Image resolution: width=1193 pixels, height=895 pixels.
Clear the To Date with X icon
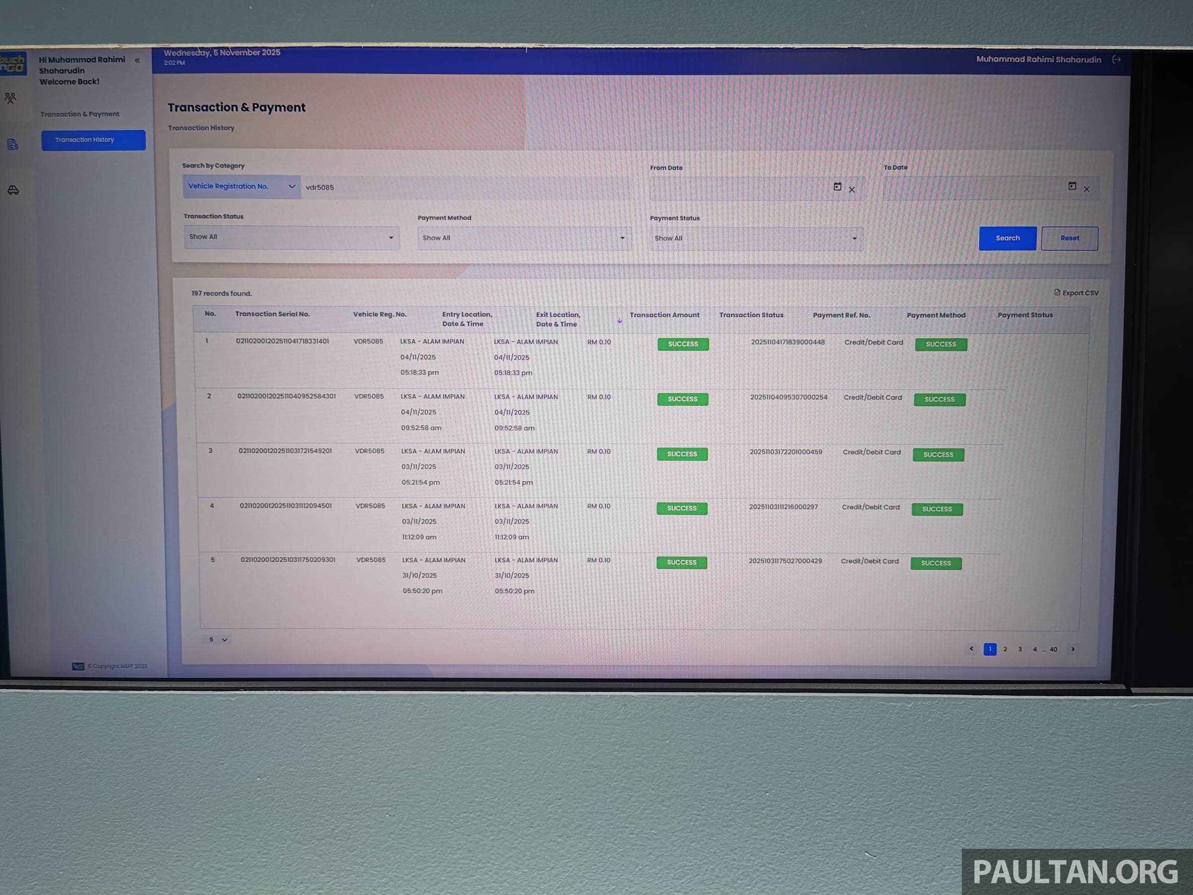pyautogui.click(x=1087, y=189)
